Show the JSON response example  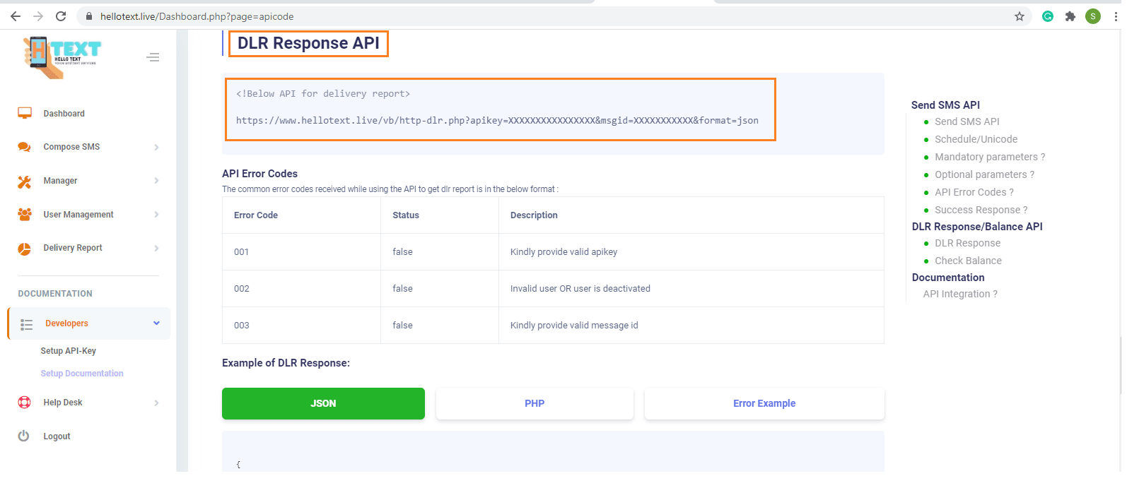pos(323,404)
